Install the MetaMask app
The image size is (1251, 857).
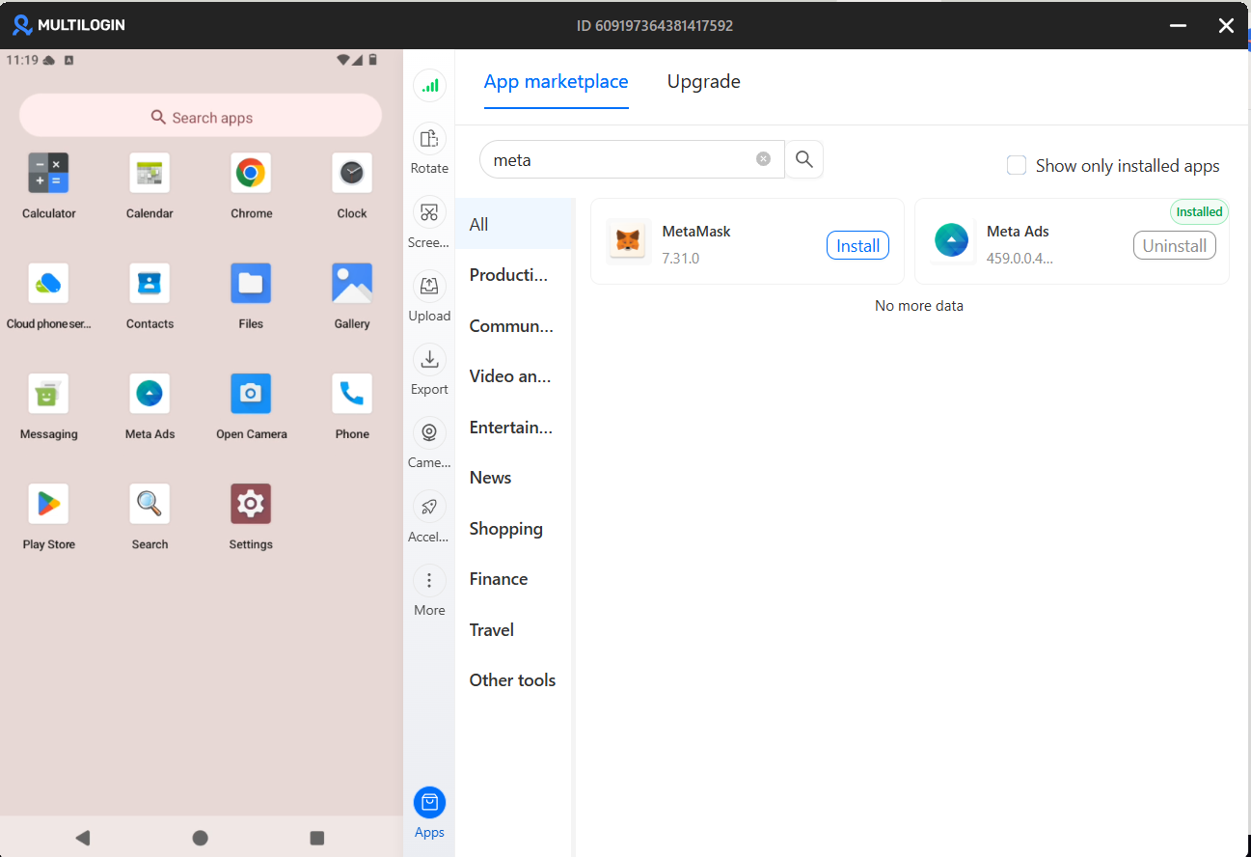(857, 246)
